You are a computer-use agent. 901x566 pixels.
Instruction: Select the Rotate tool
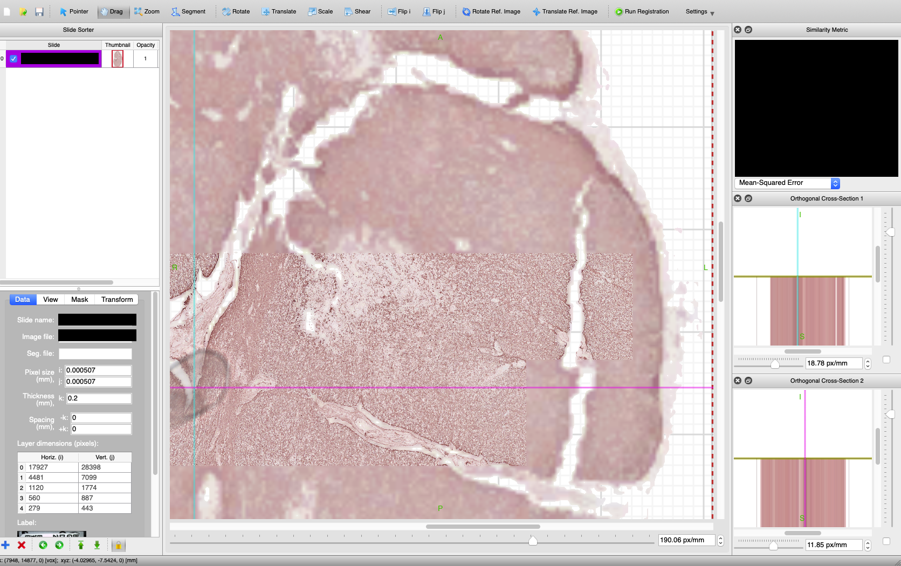click(x=236, y=11)
